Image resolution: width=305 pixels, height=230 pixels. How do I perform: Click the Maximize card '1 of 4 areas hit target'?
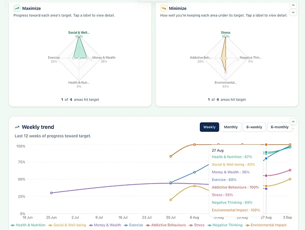point(80,99)
